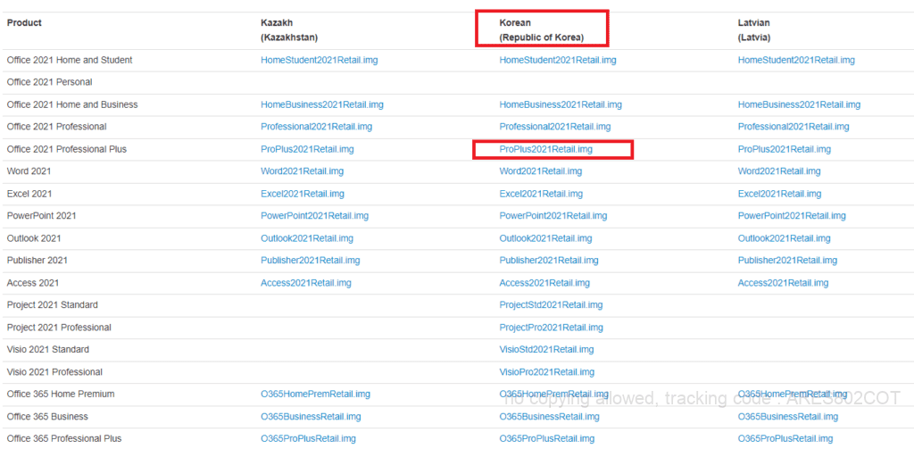Open Korean Access2021Retail.img link
This screenshot has width=914, height=457.
point(544,283)
